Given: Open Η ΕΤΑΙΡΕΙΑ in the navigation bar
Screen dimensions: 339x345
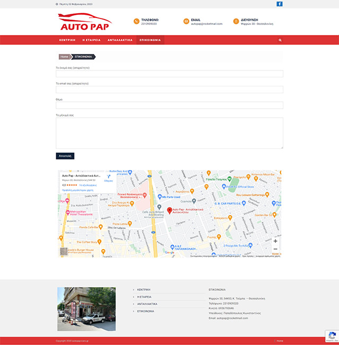Looking at the screenshot, I should (92, 40).
